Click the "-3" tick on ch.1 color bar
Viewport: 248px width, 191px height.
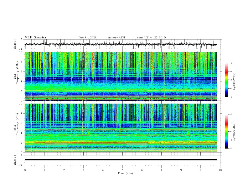point(231,63)
